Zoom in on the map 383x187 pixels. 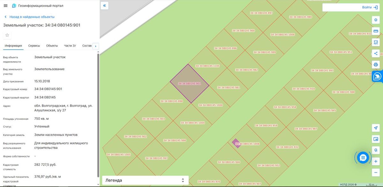376,162
